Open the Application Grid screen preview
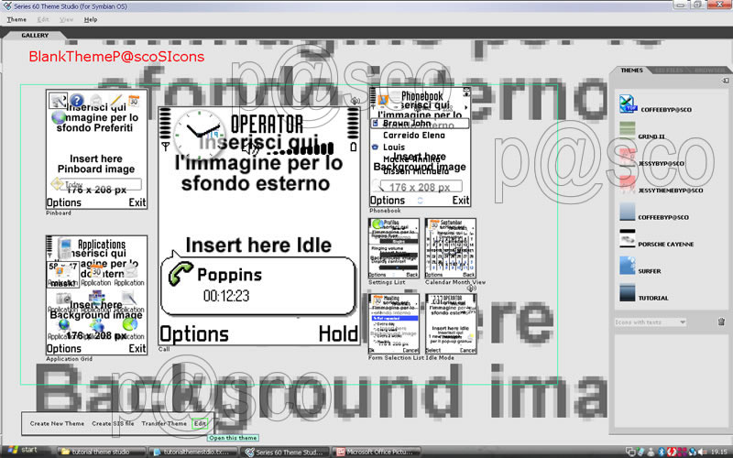Image resolution: width=733 pixels, height=458 pixels. [97, 295]
